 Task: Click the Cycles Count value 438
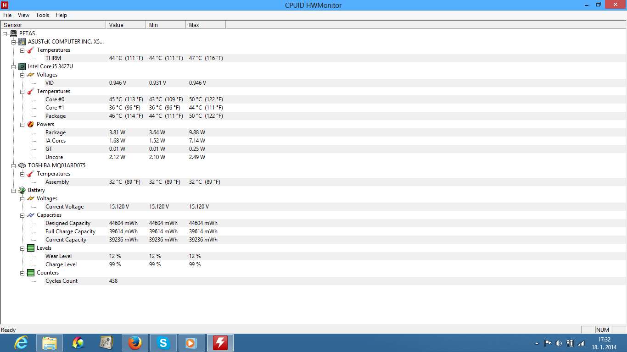coord(113,281)
